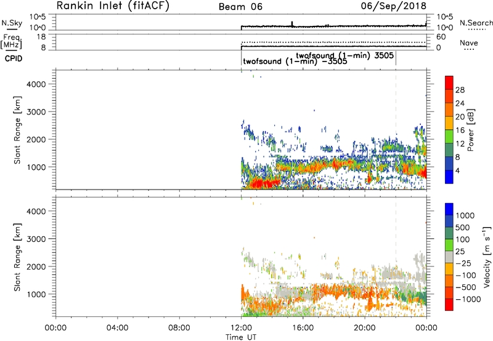The height and width of the screenshot is (341, 493).
Task: Click the 'Time UT' axis title
Action: point(241,337)
